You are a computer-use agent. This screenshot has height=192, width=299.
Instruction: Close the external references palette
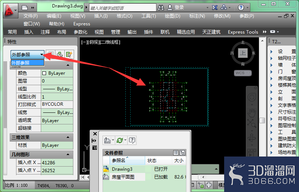(x=95, y=134)
